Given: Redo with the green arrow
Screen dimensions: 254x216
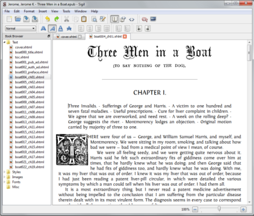Looking at the screenshot, I should click(56, 19).
